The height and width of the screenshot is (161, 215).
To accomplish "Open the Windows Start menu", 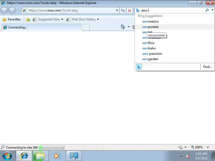I will tap(7, 156).
